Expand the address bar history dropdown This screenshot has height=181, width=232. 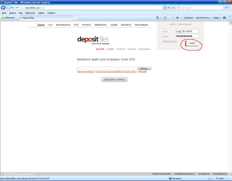164,8
